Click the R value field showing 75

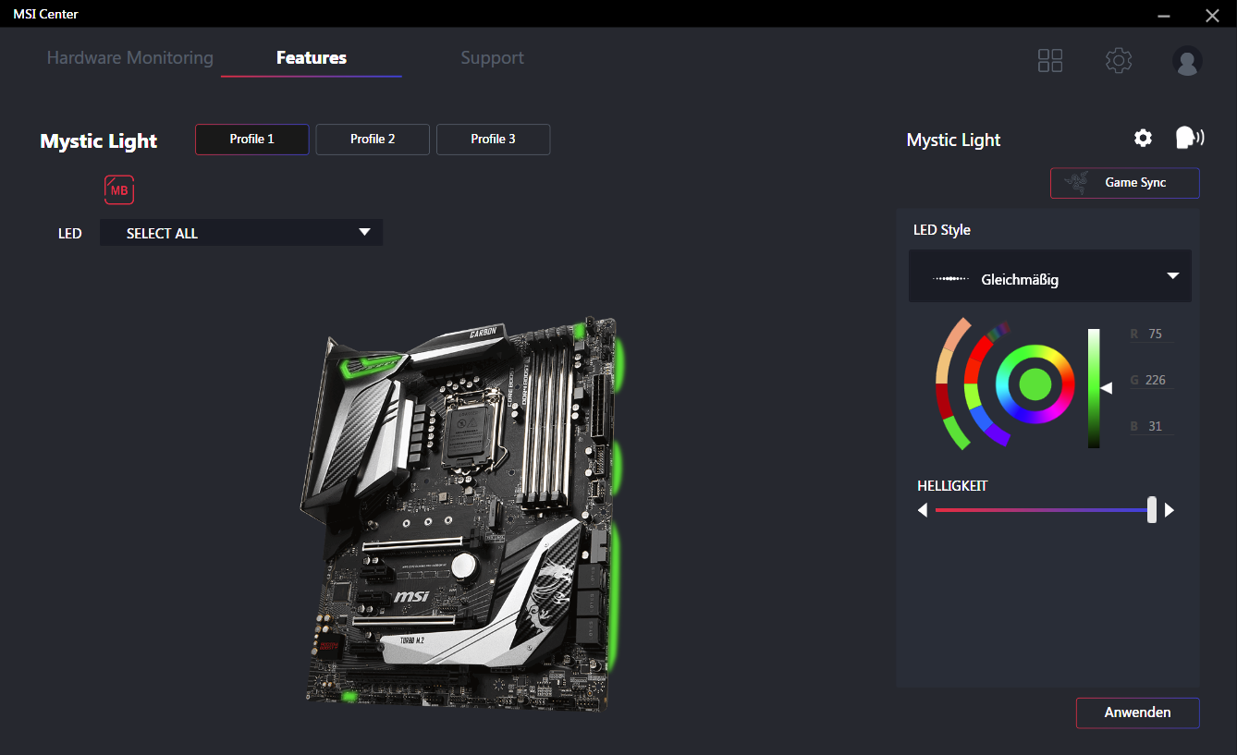pyautogui.click(x=1152, y=335)
